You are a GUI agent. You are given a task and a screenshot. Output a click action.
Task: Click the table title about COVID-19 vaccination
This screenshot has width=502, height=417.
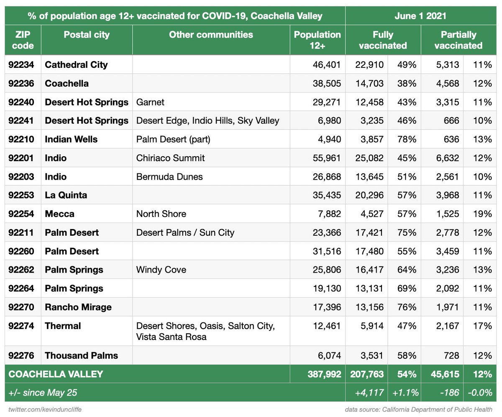click(x=175, y=16)
